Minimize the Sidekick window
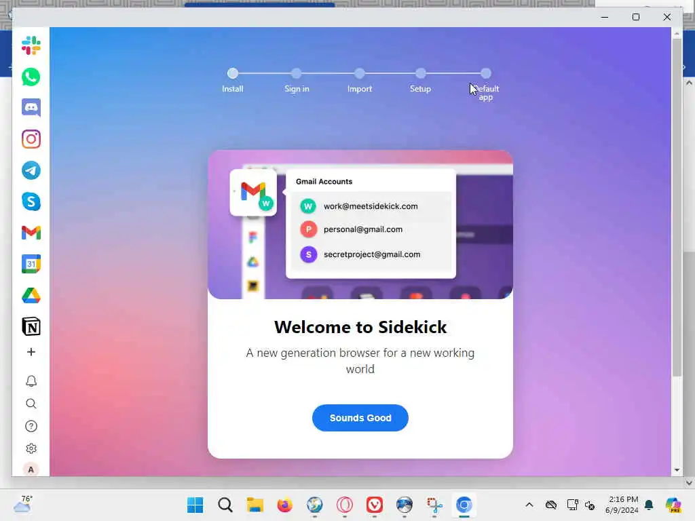This screenshot has width=695, height=521. [x=605, y=17]
